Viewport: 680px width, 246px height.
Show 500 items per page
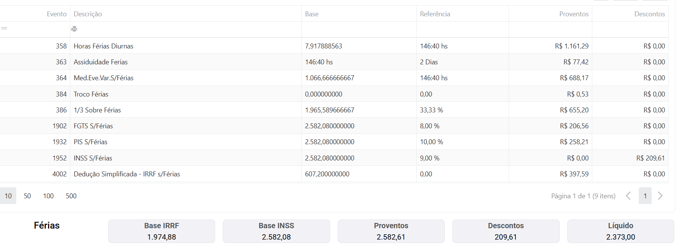[x=71, y=196]
